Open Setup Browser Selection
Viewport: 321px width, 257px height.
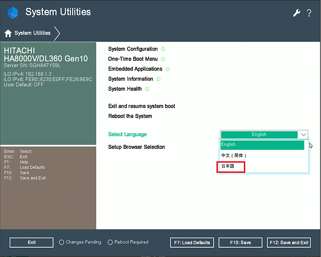(136, 147)
